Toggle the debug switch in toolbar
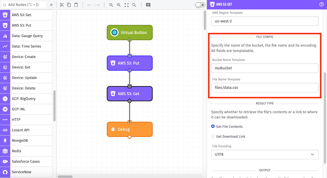Viewport: 327px width, 178px height. pyautogui.click(x=200, y=5)
